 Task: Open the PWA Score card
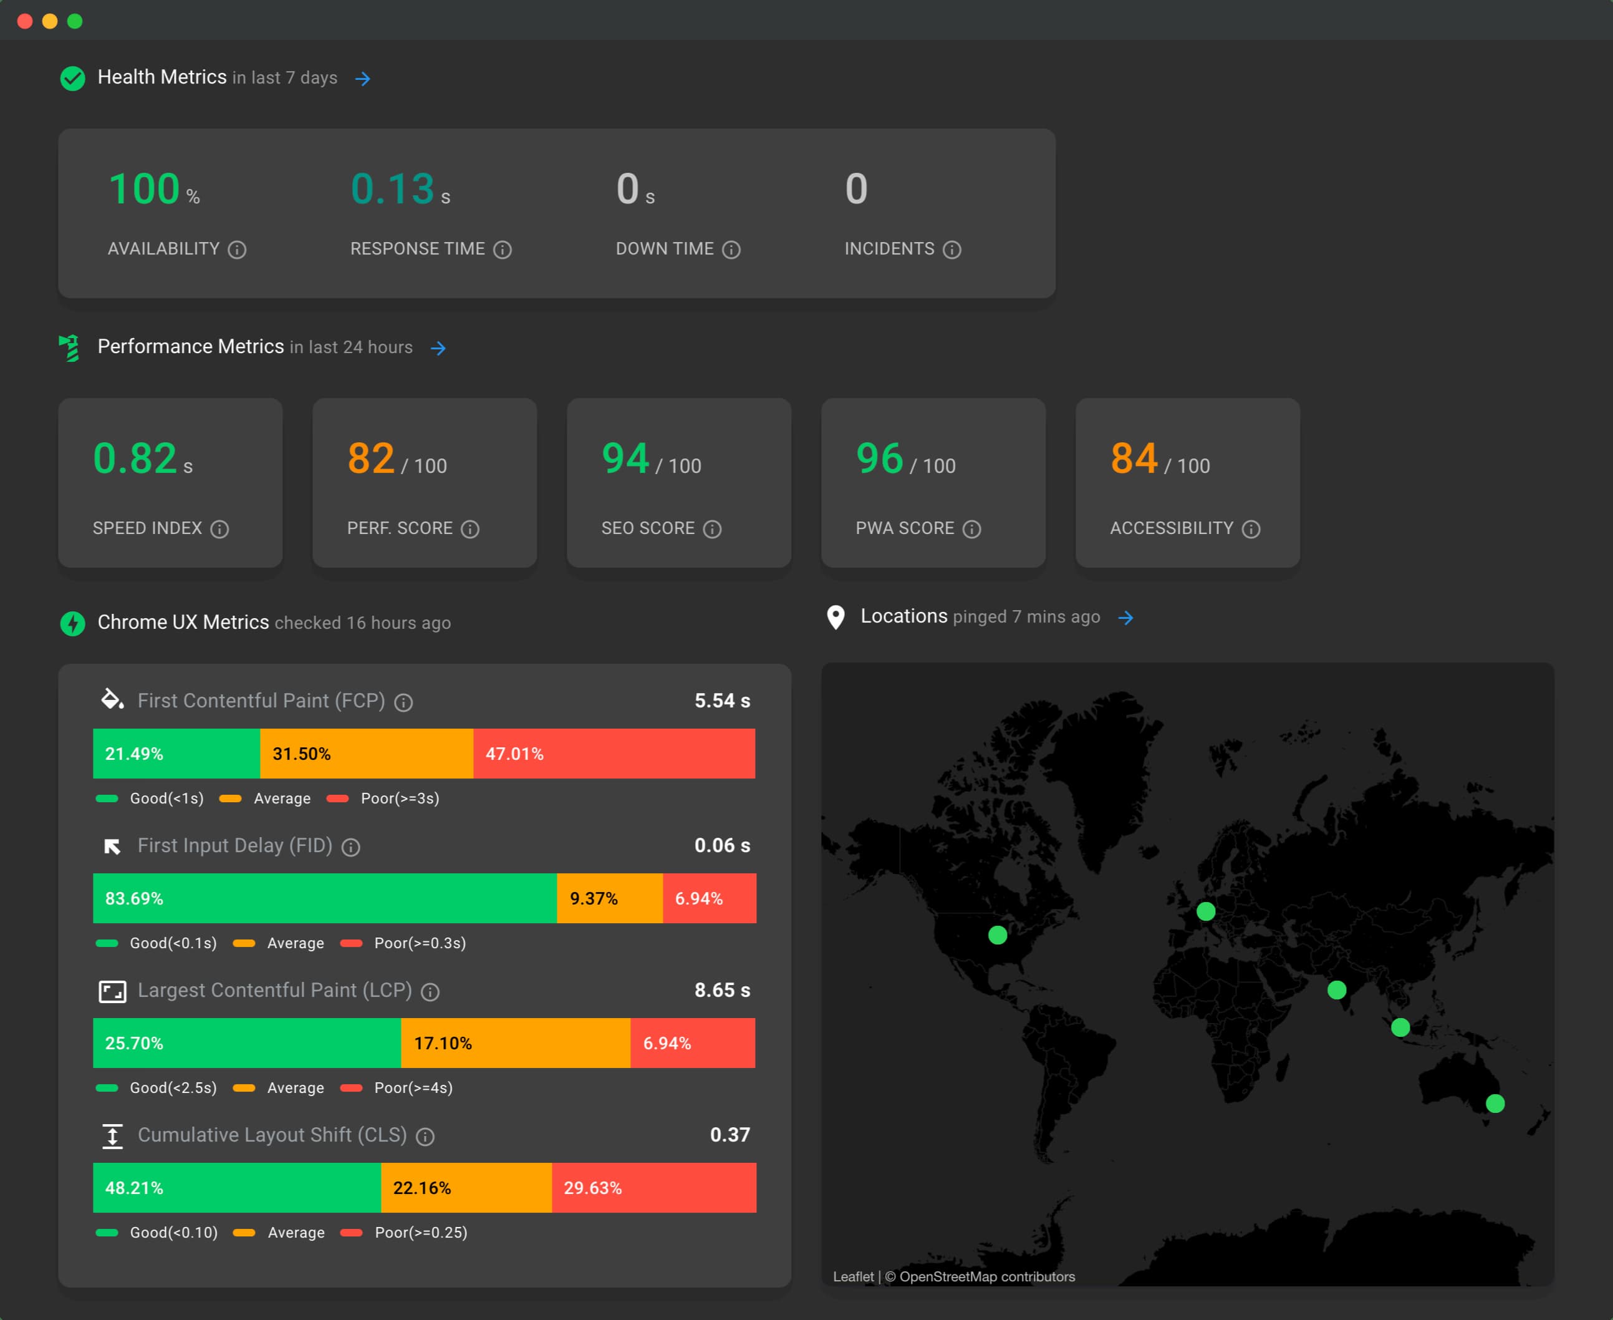pyautogui.click(x=933, y=483)
